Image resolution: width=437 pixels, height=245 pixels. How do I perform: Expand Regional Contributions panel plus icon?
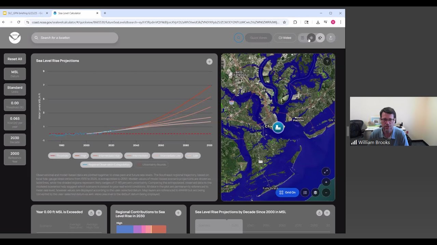click(x=178, y=213)
